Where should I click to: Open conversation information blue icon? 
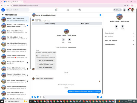(100, 15)
